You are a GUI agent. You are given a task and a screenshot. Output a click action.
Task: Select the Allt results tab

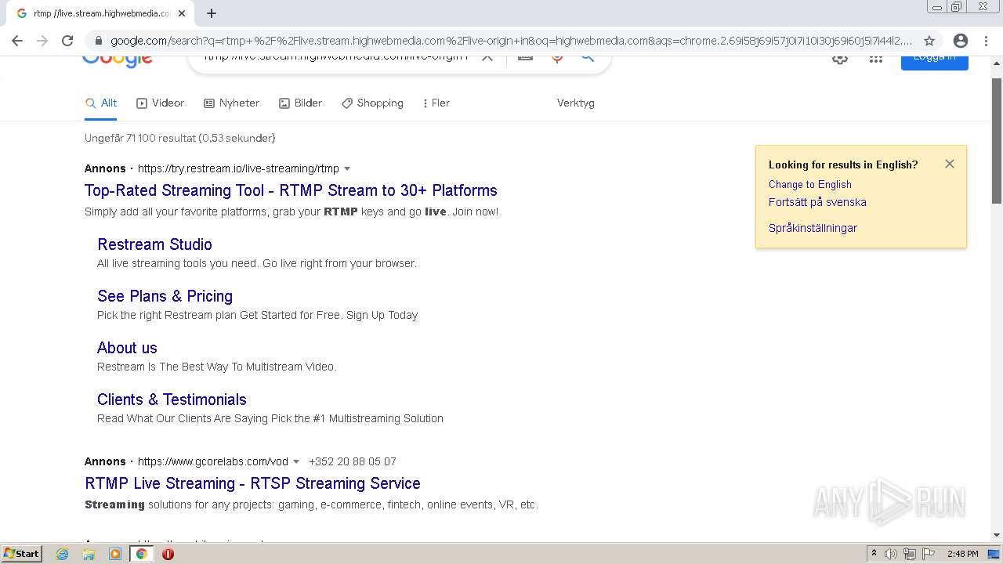[x=101, y=103]
